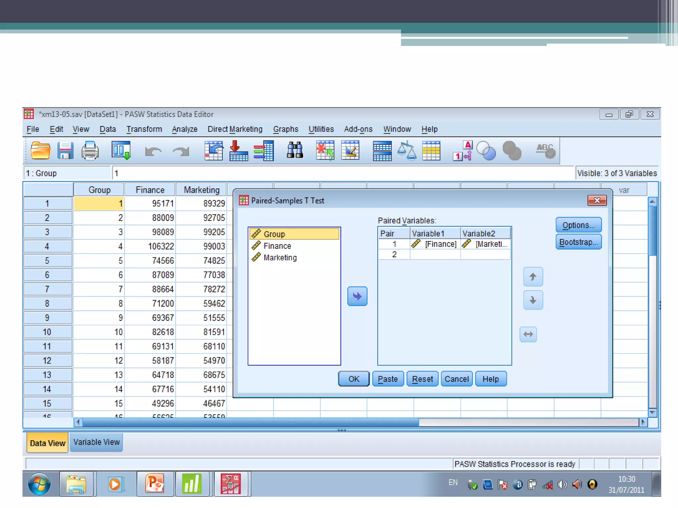
Task: Move pair down arrow button
Action: tap(533, 300)
